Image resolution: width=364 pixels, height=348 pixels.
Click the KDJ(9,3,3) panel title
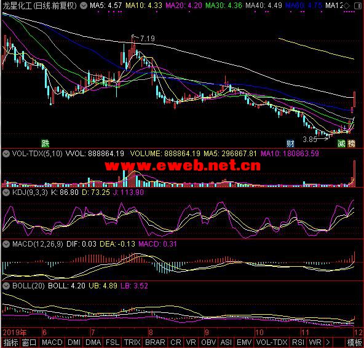[x=30, y=192]
